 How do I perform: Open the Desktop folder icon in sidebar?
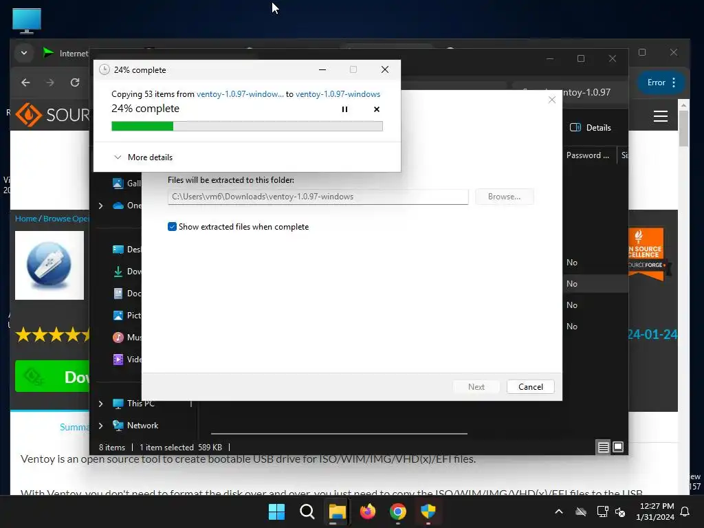[118, 249]
